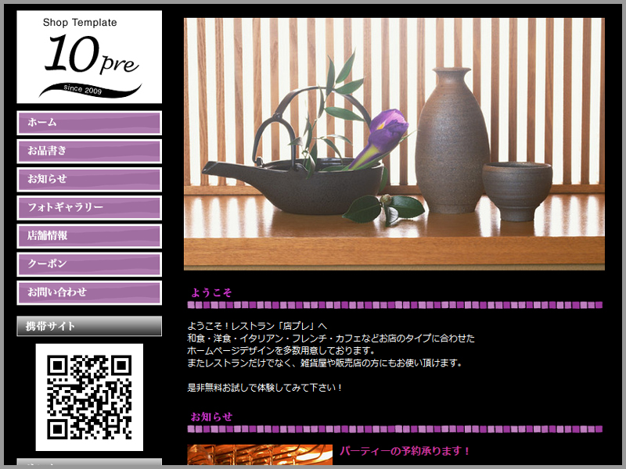The image size is (626, 469).
Task: Navigate to 店舗情報 in the sidebar
Action: click(89, 235)
